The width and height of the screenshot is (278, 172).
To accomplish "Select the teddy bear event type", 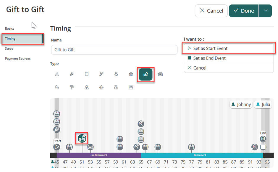I will pyautogui.click(x=116, y=74).
